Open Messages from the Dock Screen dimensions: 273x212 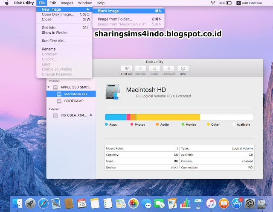(146, 203)
